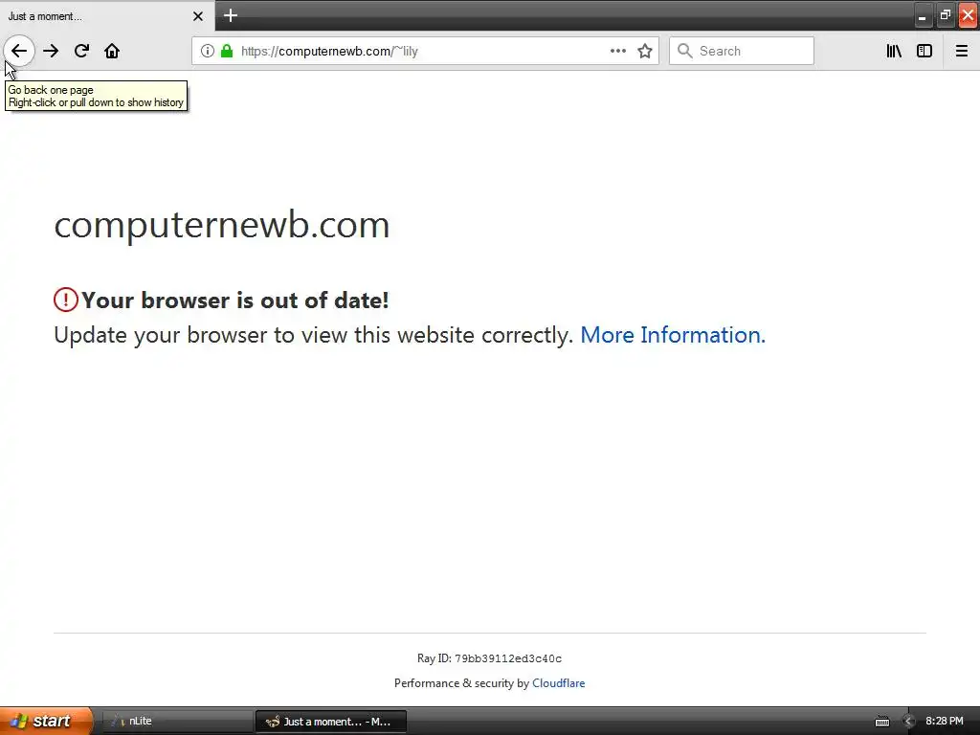This screenshot has width=980, height=735.
Task: Follow the Cloudflare link in footer
Action: pyautogui.click(x=558, y=683)
